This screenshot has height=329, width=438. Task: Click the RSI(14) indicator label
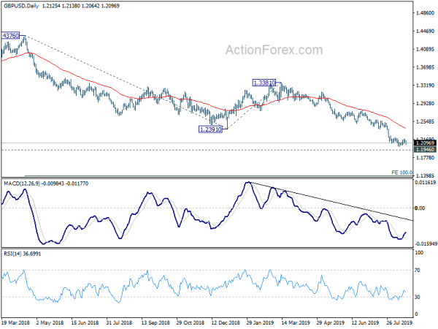(12, 254)
